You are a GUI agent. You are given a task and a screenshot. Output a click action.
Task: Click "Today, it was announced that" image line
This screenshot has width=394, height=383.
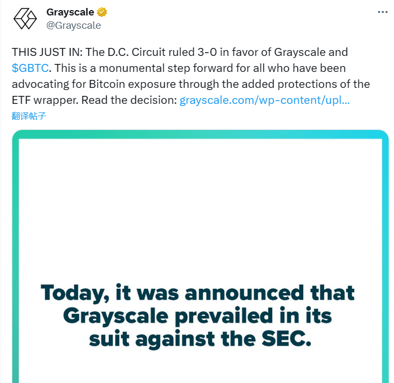(x=197, y=293)
